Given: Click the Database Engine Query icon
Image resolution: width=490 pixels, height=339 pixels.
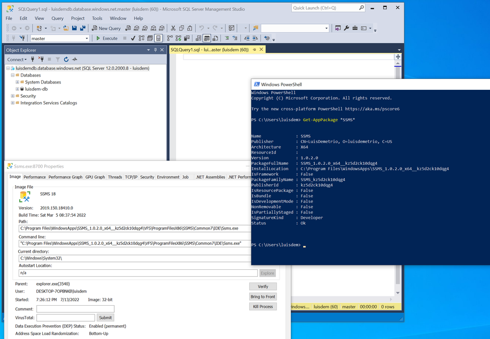Looking at the screenshot, I should 128,28.
